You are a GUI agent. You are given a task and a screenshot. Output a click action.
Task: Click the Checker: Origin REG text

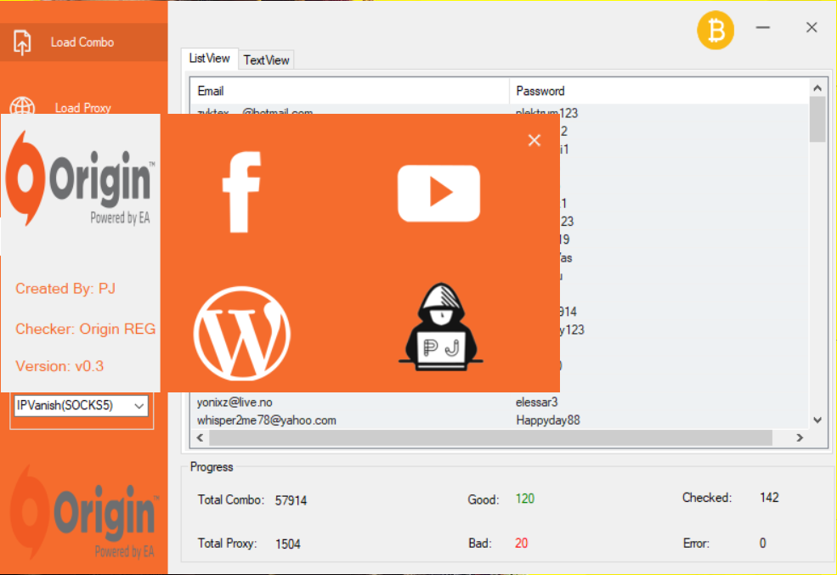pyautogui.click(x=86, y=329)
